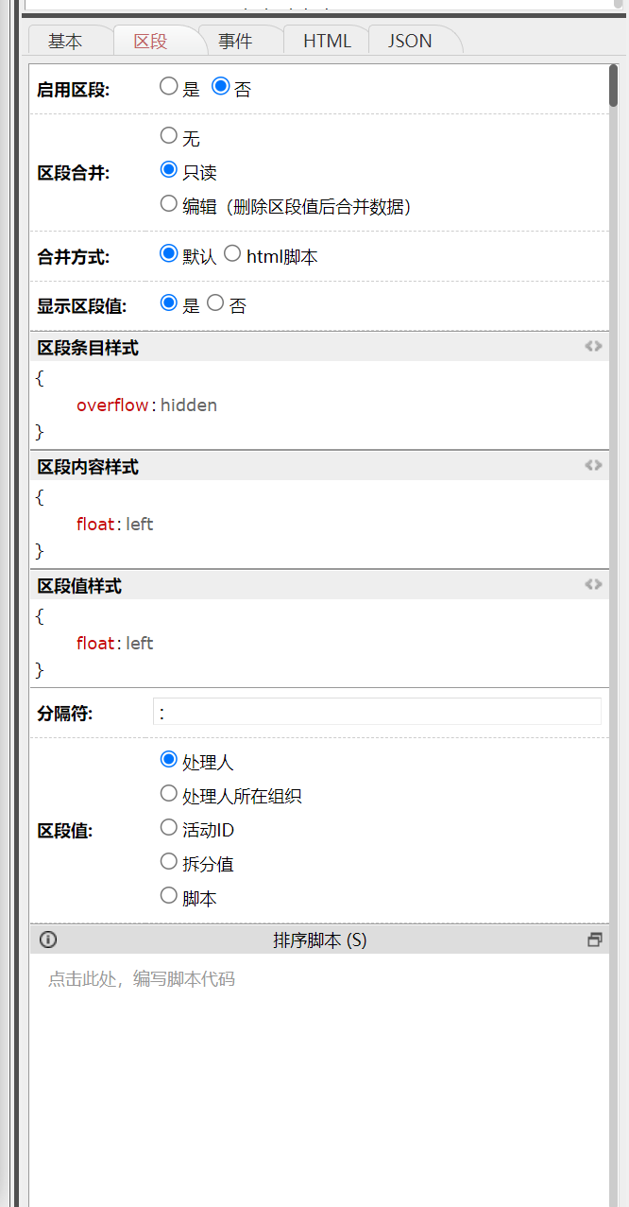Select html脚本 as 合并方式

232,254
